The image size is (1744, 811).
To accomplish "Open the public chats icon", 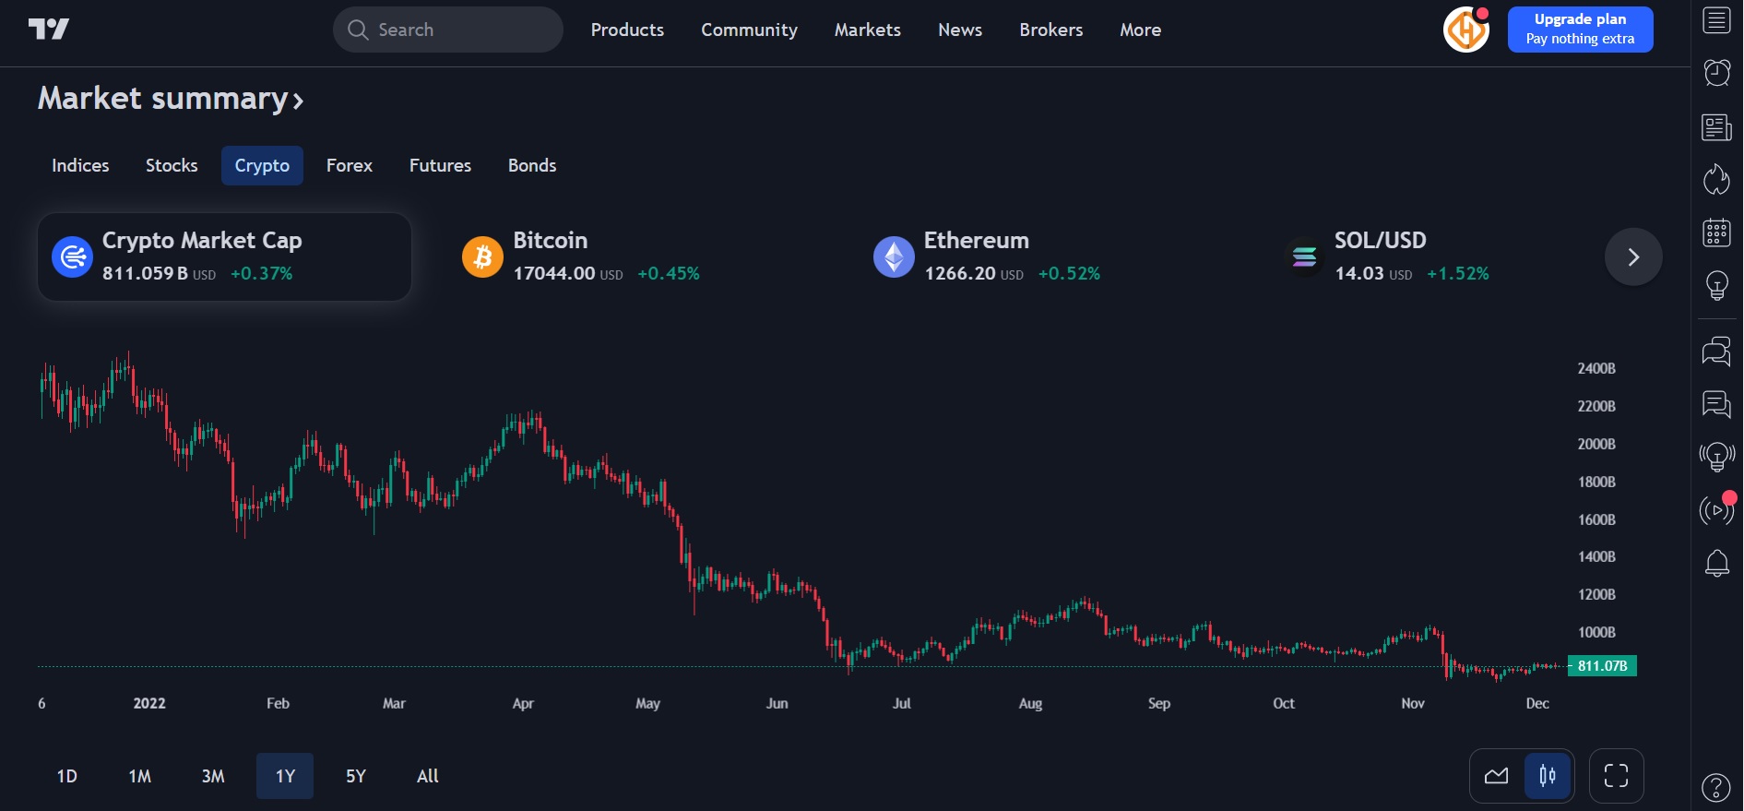I will pos(1716,351).
